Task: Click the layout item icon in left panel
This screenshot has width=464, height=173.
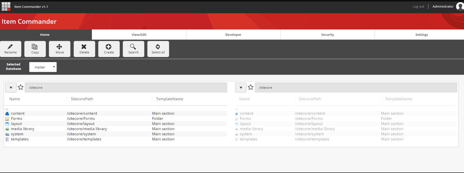Action: (x=7, y=124)
